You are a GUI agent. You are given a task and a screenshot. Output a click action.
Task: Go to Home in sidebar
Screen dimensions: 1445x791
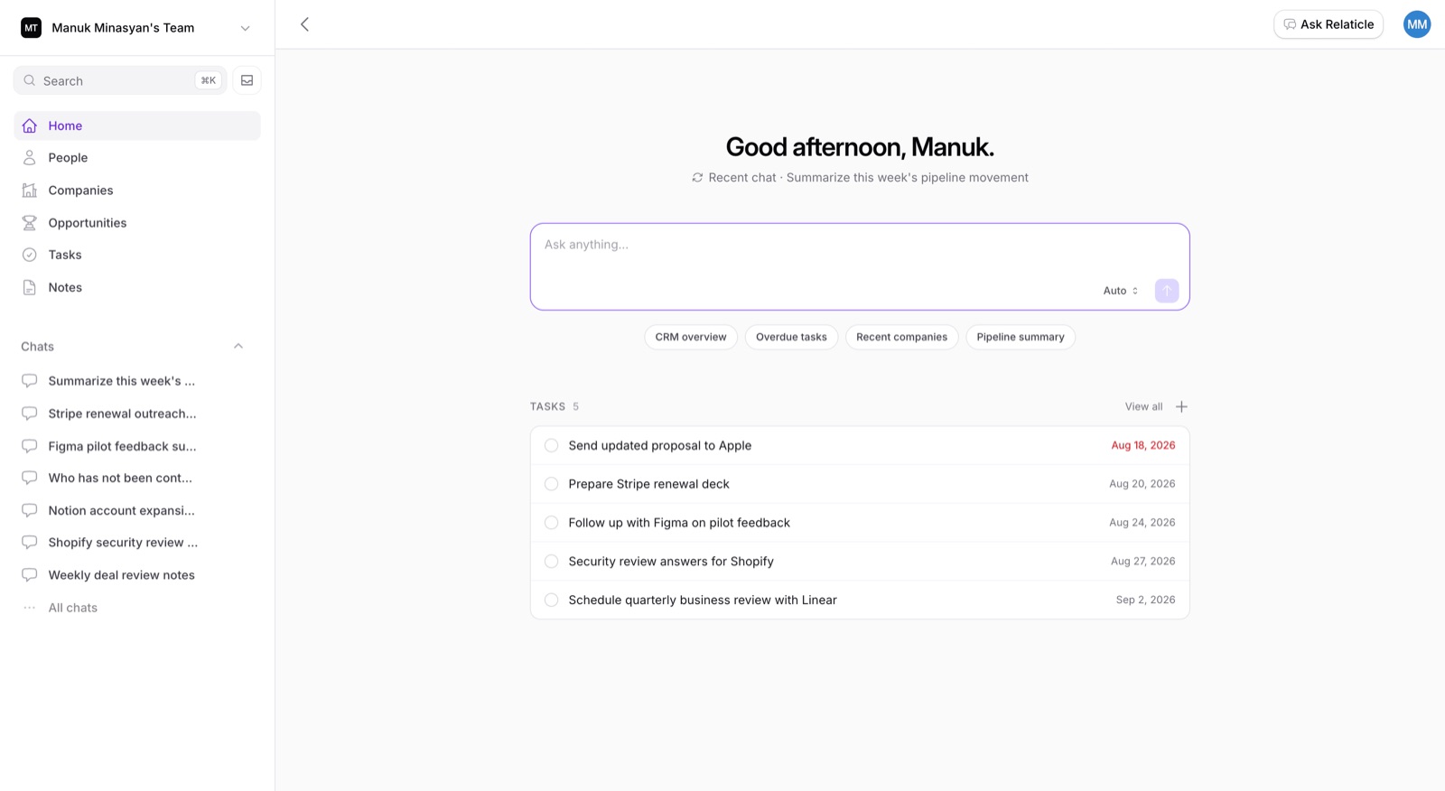coord(137,126)
